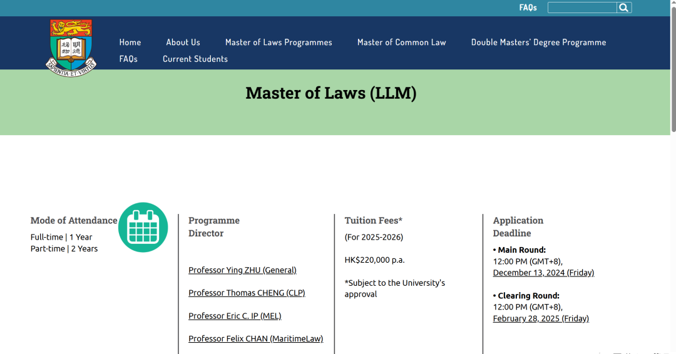Image resolution: width=676 pixels, height=354 pixels.
Task: Click the search magnifier icon
Action: coord(623,8)
